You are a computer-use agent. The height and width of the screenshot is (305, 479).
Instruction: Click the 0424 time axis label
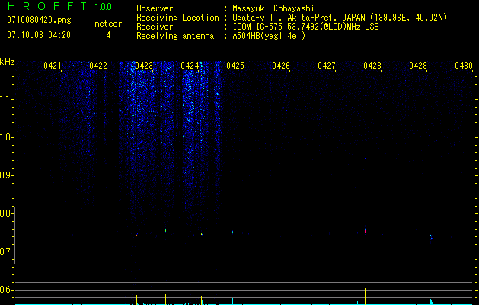(x=190, y=66)
